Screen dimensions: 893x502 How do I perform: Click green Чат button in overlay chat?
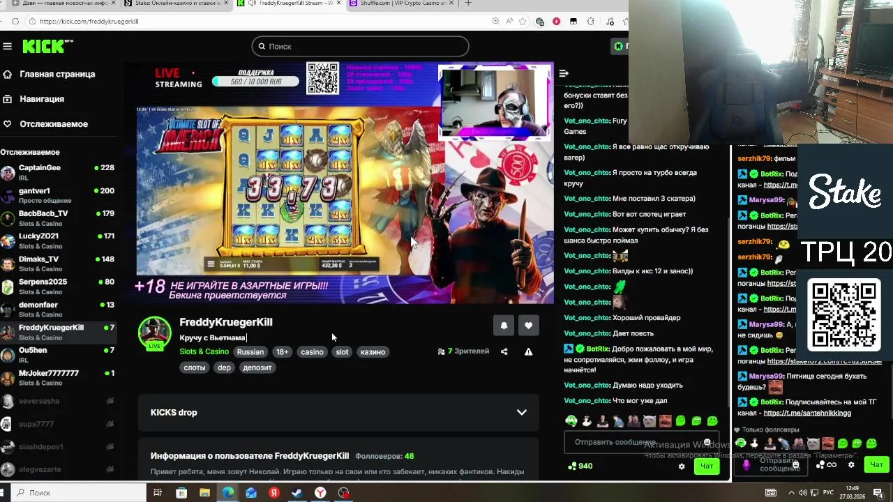click(x=876, y=464)
